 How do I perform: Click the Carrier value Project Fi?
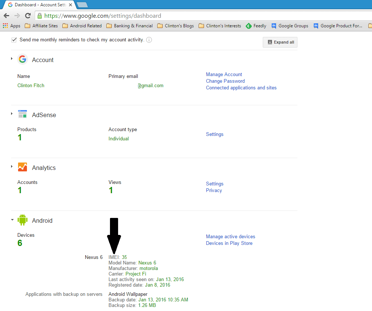point(136,274)
